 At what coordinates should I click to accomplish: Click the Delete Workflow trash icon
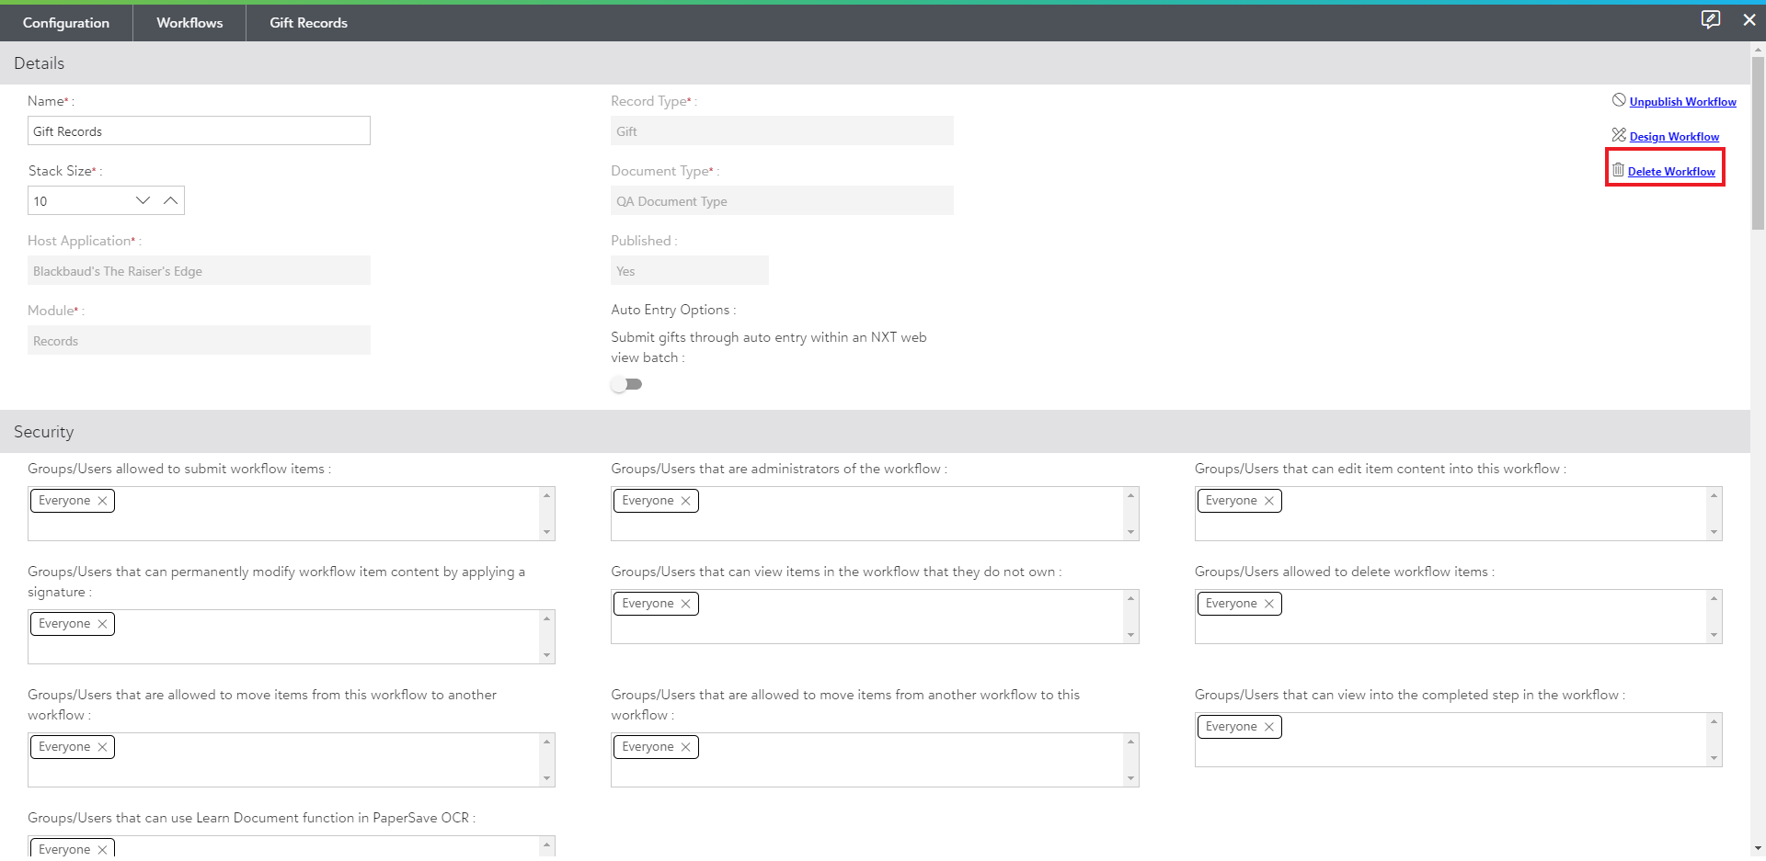pos(1618,170)
